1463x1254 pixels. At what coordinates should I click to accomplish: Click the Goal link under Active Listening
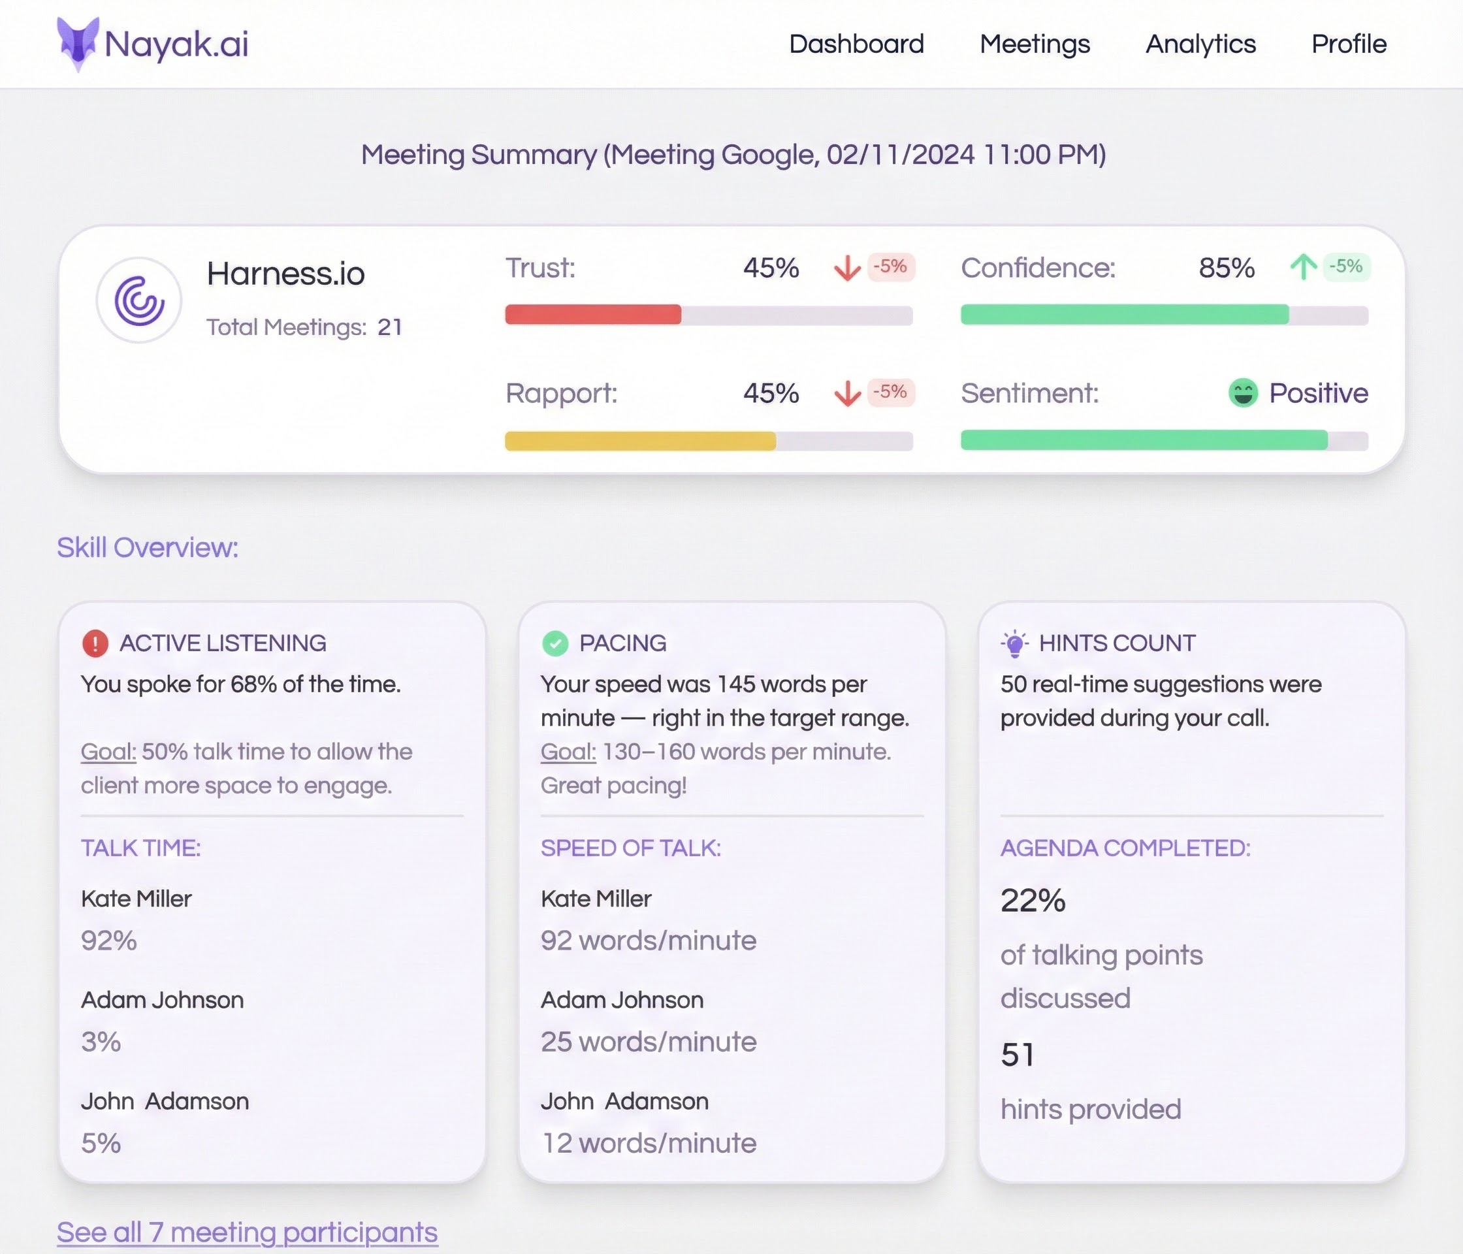pyautogui.click(x=108, y=751)
